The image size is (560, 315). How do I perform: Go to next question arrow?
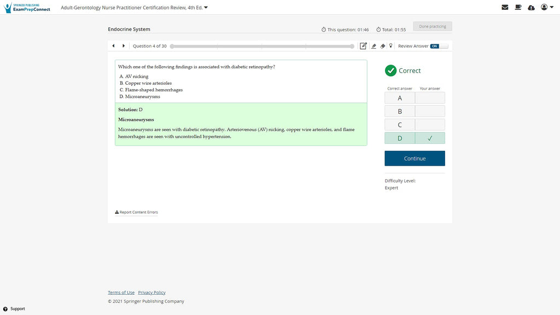pos(124,46)
